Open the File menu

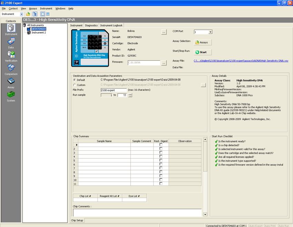[x=4, y=9]
